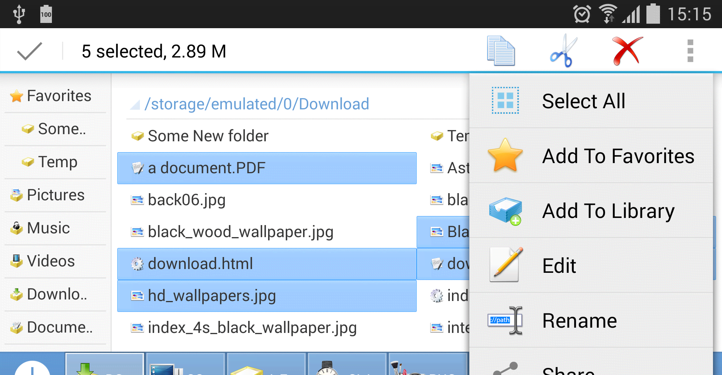Viewport: 722px width, 375px height.
Task: Delete selected files with the red X
Action: click(627, 51)
